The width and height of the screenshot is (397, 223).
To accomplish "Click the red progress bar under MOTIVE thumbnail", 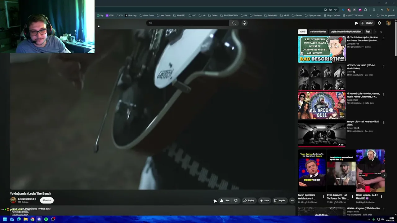I will (x=322, y=90).
